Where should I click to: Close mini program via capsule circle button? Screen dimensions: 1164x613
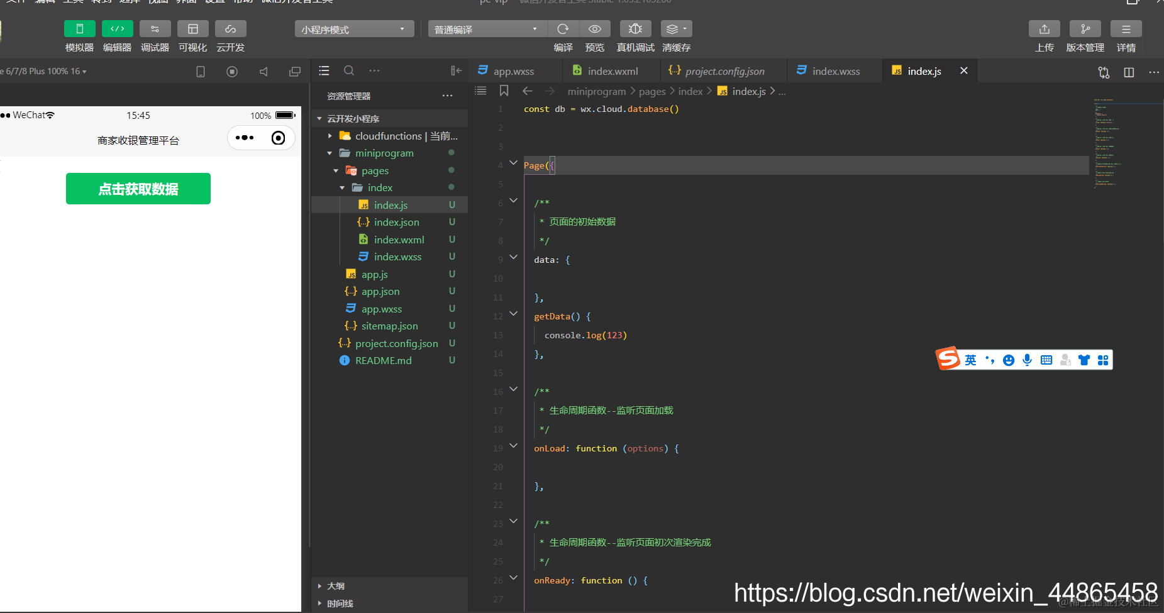[278, 138]
